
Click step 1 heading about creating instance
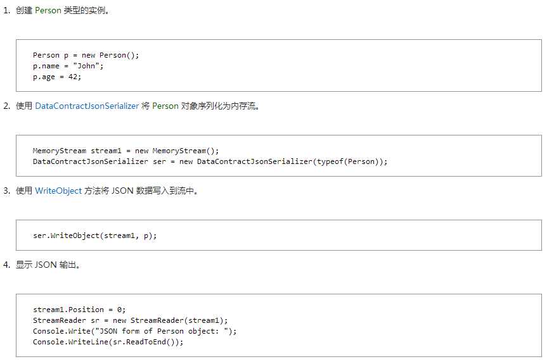coord(63,11)
